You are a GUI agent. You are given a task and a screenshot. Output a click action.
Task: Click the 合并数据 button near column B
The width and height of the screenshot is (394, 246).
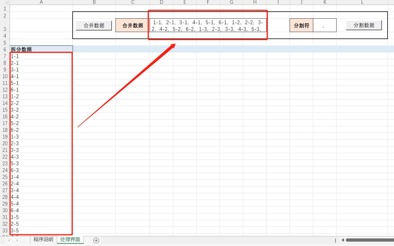(94, 25)
